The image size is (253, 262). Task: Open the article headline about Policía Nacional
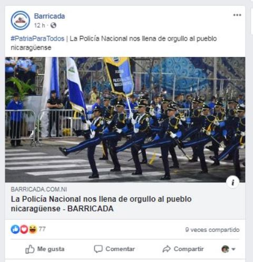[x=101, y=204]
